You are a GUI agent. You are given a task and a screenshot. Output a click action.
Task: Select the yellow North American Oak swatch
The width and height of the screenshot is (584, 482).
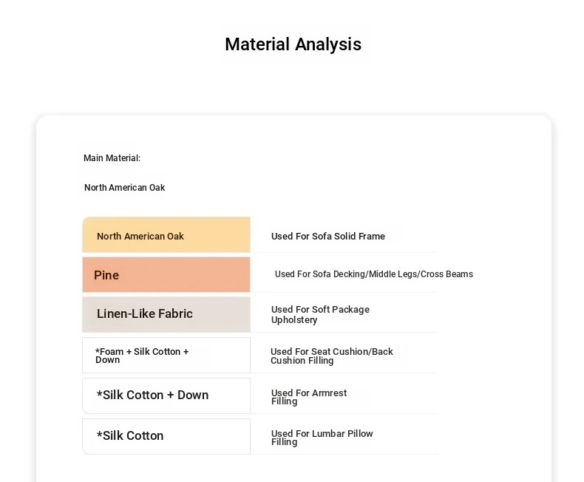pyautogui.click(x=166, y=235)
